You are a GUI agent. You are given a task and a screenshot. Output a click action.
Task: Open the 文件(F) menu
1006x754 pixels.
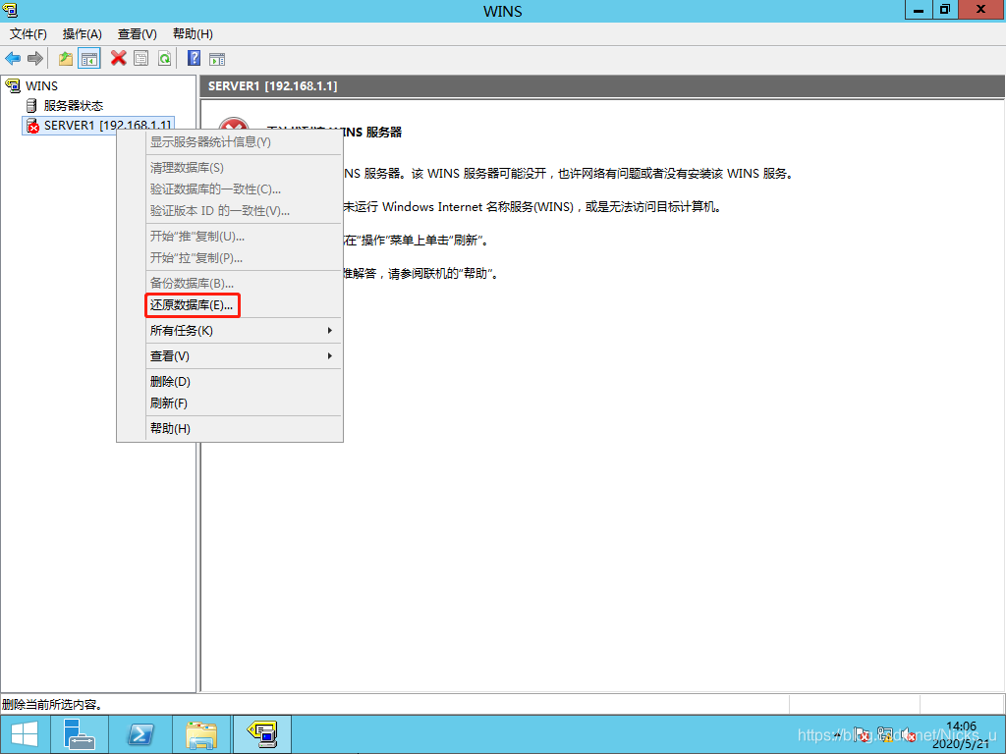pyautogui.click(x=28, y=34)
